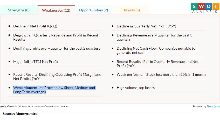Click the 'ANALYSIS' text under SWOT logo
Viewport: 220px width, 120px height.
[205, 12]
